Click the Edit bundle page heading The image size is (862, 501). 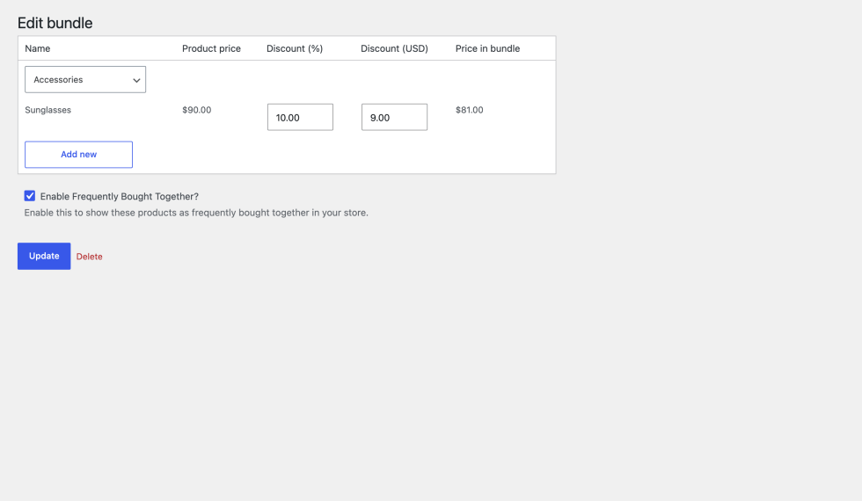(55, 23)
